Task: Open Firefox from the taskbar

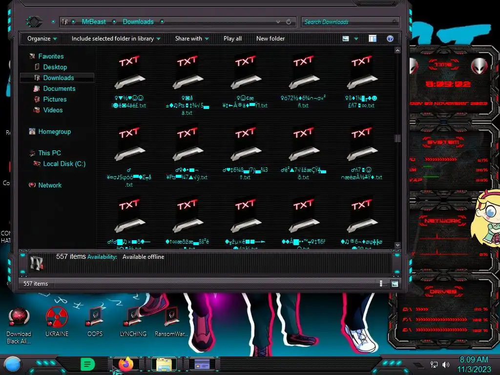Action: click(125, 364)
